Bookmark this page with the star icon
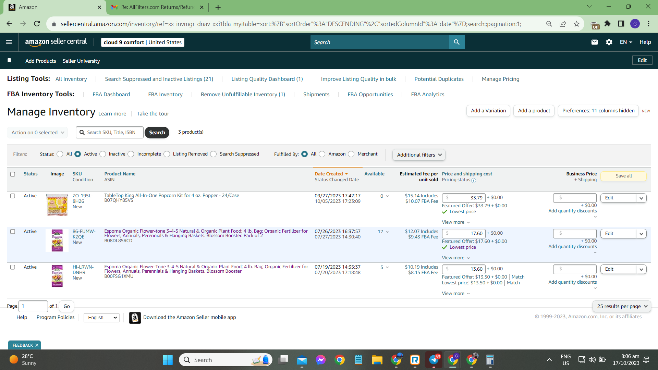Screen dimensions: 658x370 tap(576, 24)
